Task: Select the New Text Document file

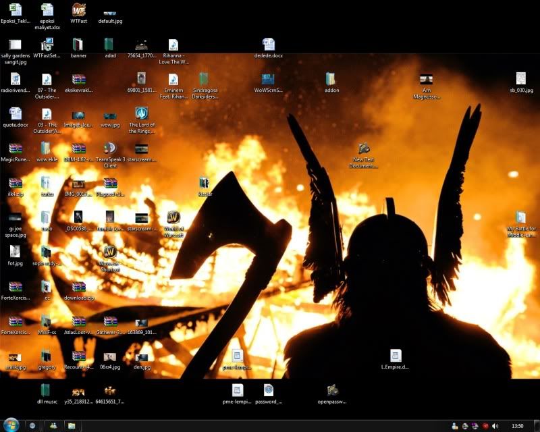Action: click(x=364, y=148)
